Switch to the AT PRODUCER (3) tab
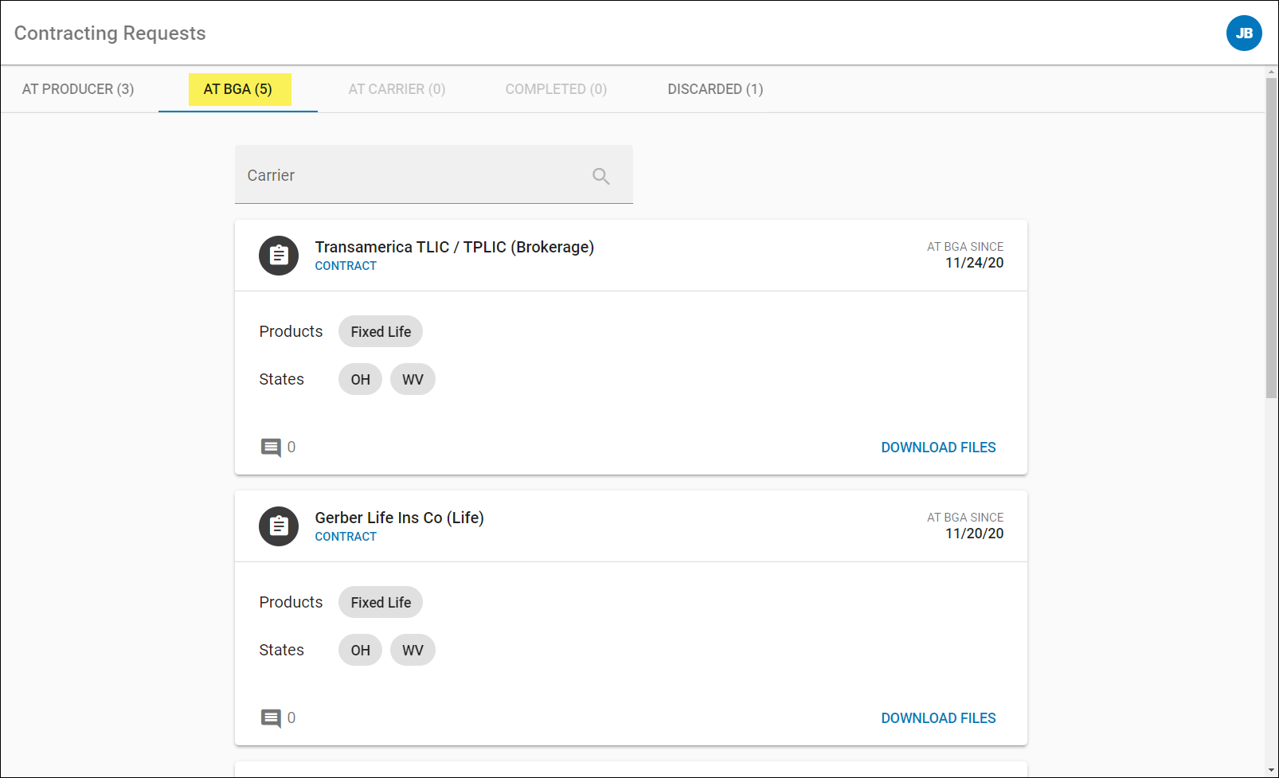 [78, 89]
